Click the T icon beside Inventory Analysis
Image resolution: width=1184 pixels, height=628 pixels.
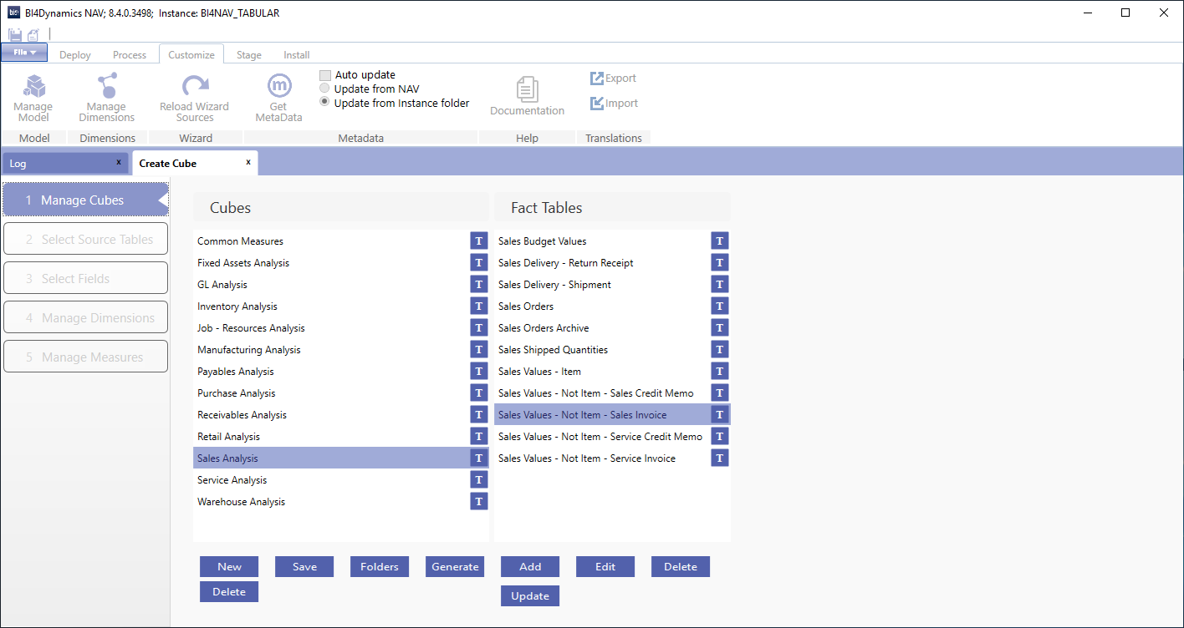[478, 306]
